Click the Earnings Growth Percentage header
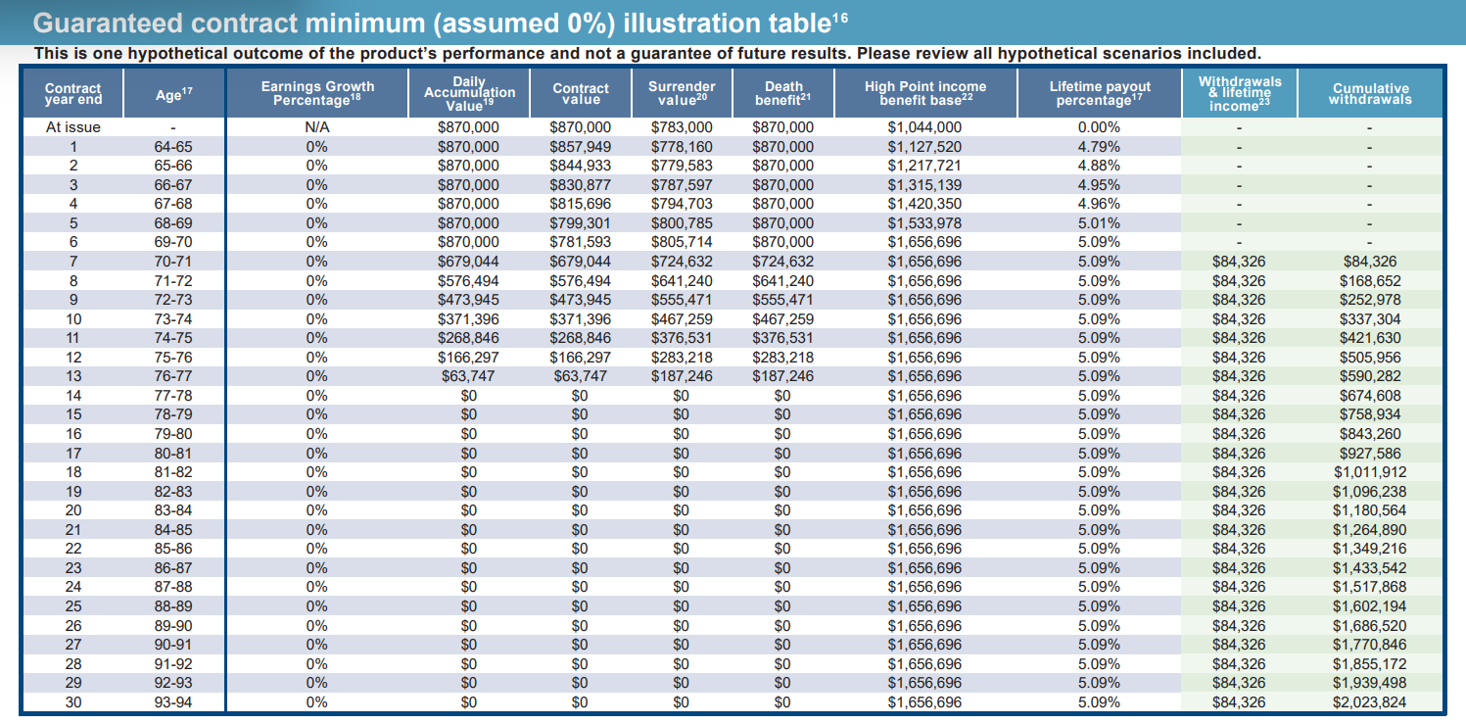Image resolution: width=1466 pixels, height=724 pixels. click(x=317, y=93)
